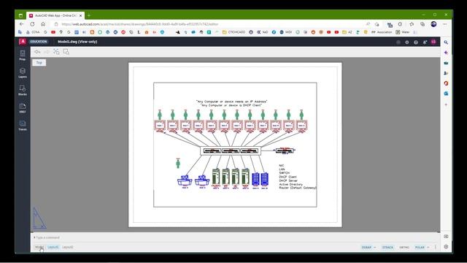
Task: Open the AZ bookmarks folder
Action: (x=347, y=32)
